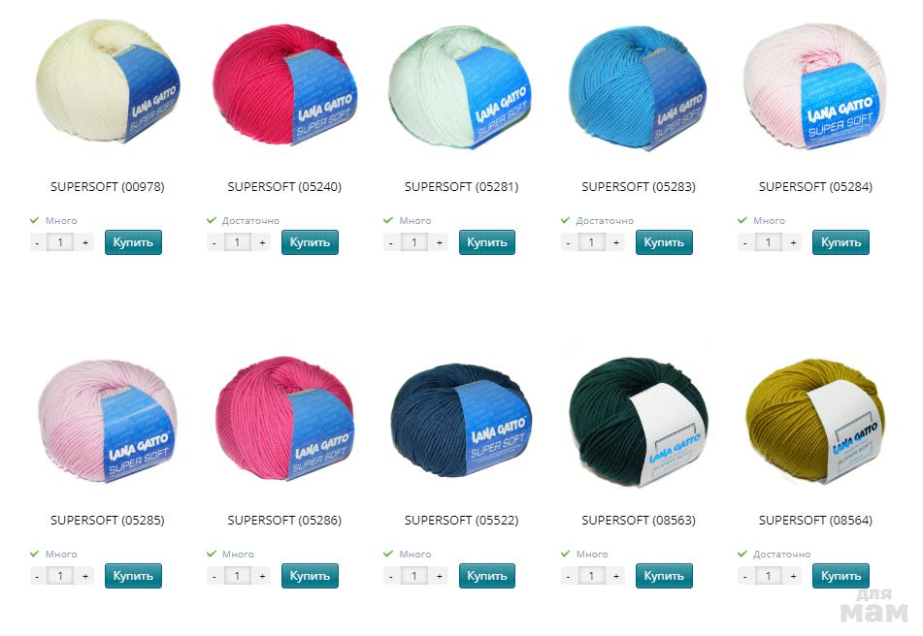Click Купить for SUPERSOFT (05283)
Screen dimensions: 923x636
pyautogui.click(x=664, y=242)
